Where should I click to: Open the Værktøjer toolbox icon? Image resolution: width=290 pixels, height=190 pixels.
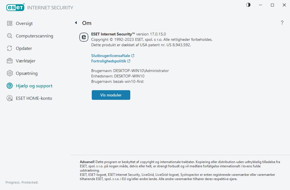coord(9,61)
